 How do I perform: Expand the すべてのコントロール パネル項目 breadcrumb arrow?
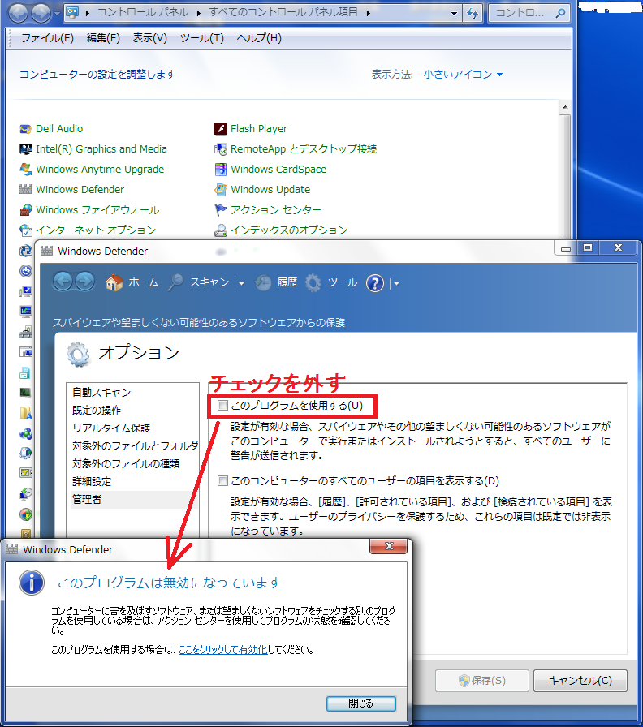[368, 13]
